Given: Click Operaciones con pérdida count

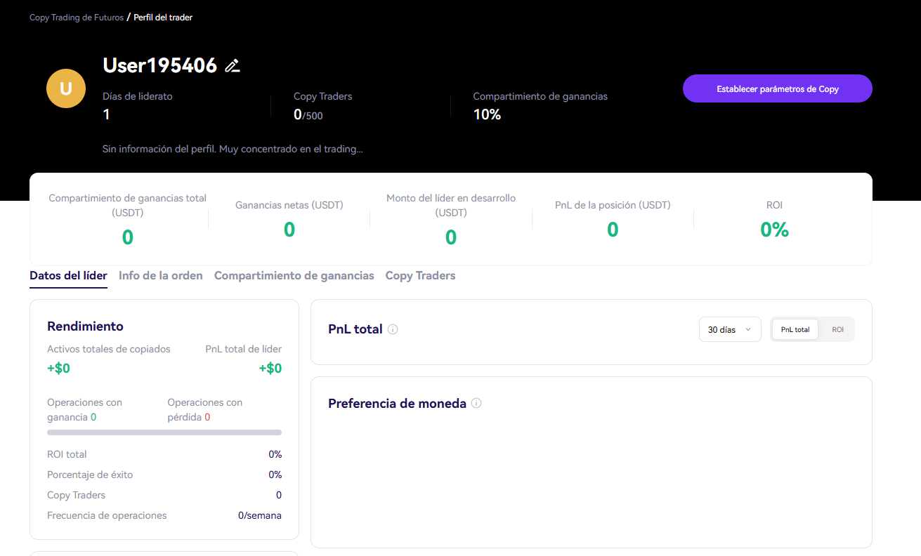Looking at the screenshot, I should tap(207, 417).
